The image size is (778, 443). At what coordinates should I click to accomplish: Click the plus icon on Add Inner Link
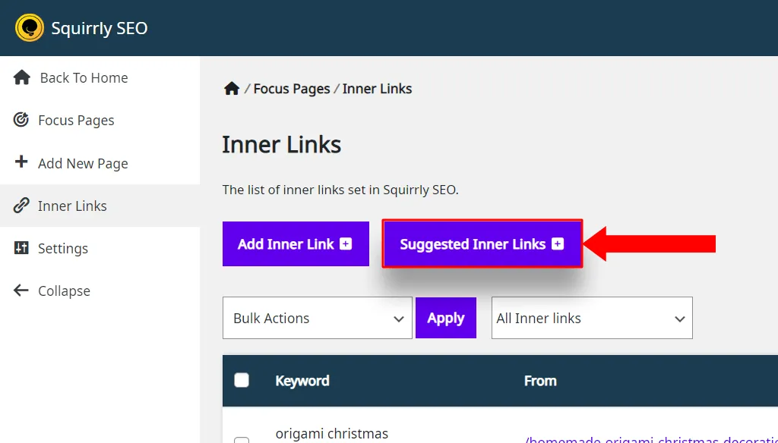[346, 243]
